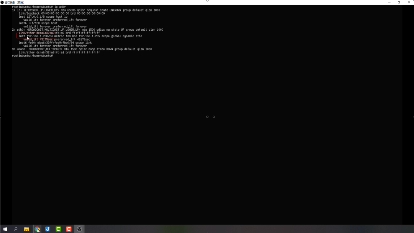
Task: Switch to Chrome in the taskbar
Action: (x=37, y=229)
